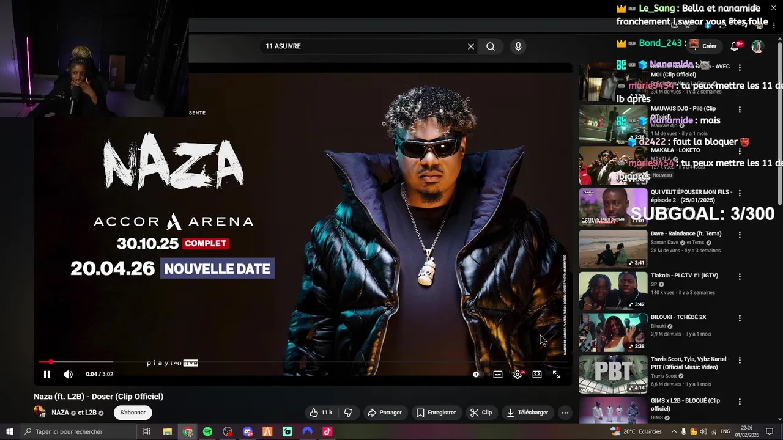The width and height of the screenshot is (783, 440).
Task: Open the Windows Start menu
Action: [10, 431]
